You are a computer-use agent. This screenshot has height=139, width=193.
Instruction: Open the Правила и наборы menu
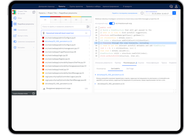pos(93,7)
